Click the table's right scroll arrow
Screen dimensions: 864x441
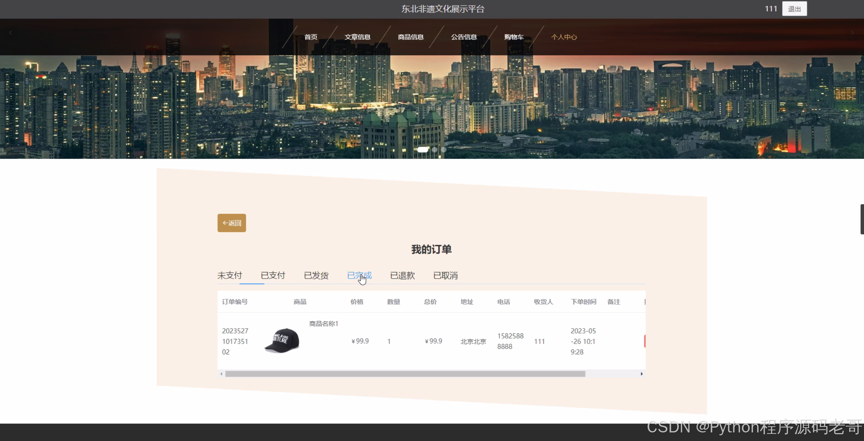tap(641, 374)
